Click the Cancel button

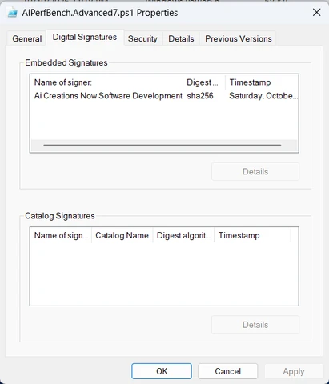tap(227, 371)
